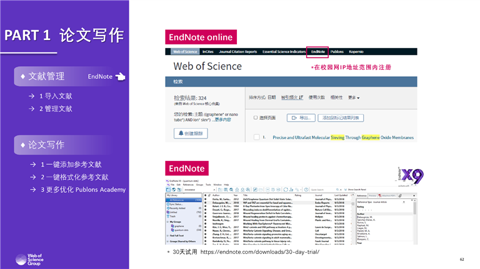
Task: Open Reference Type Journal Article dropdown
Action: pos(404,202)
